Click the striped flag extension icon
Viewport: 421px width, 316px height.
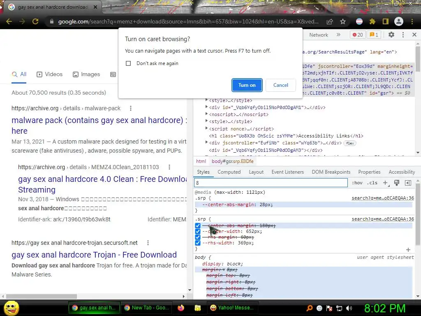tap(359, 21)
